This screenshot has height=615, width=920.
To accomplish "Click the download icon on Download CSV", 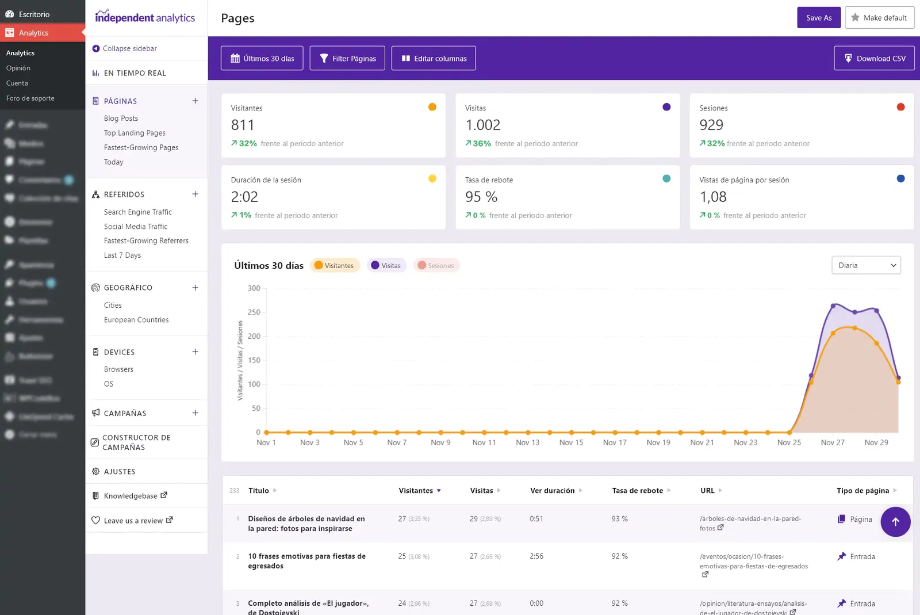I will (848, 58).
